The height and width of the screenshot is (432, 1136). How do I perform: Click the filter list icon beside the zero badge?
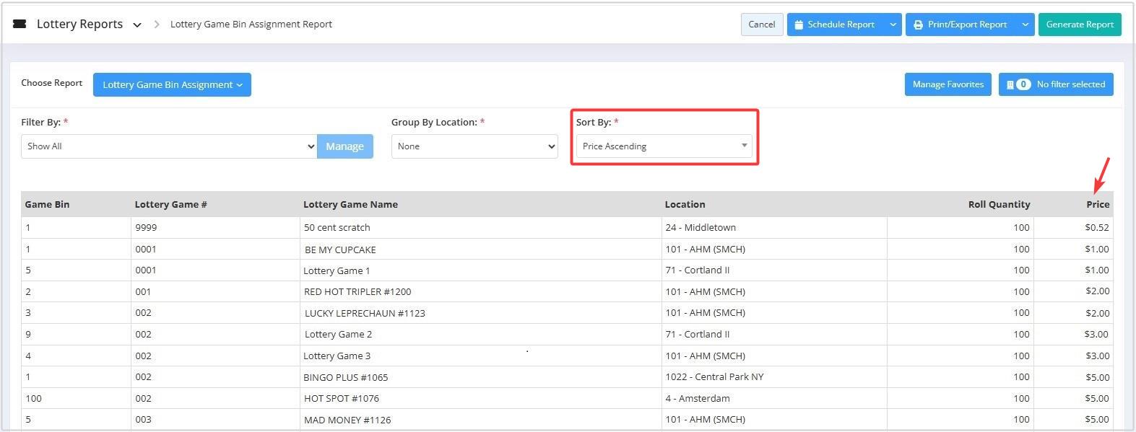pos(1010,84)
